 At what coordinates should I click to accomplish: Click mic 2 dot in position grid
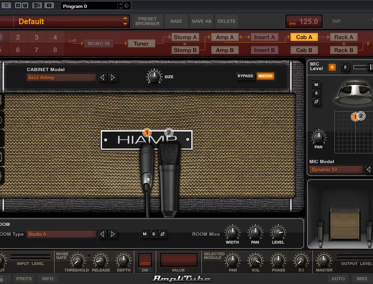(x=361, y=116)
